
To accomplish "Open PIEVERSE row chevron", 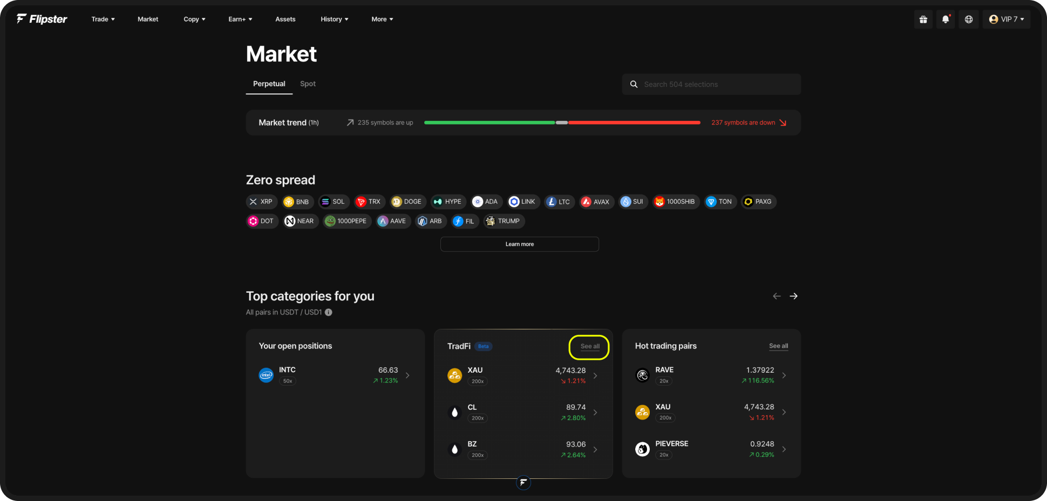I will pyautogui.click(x=784, y=449).
